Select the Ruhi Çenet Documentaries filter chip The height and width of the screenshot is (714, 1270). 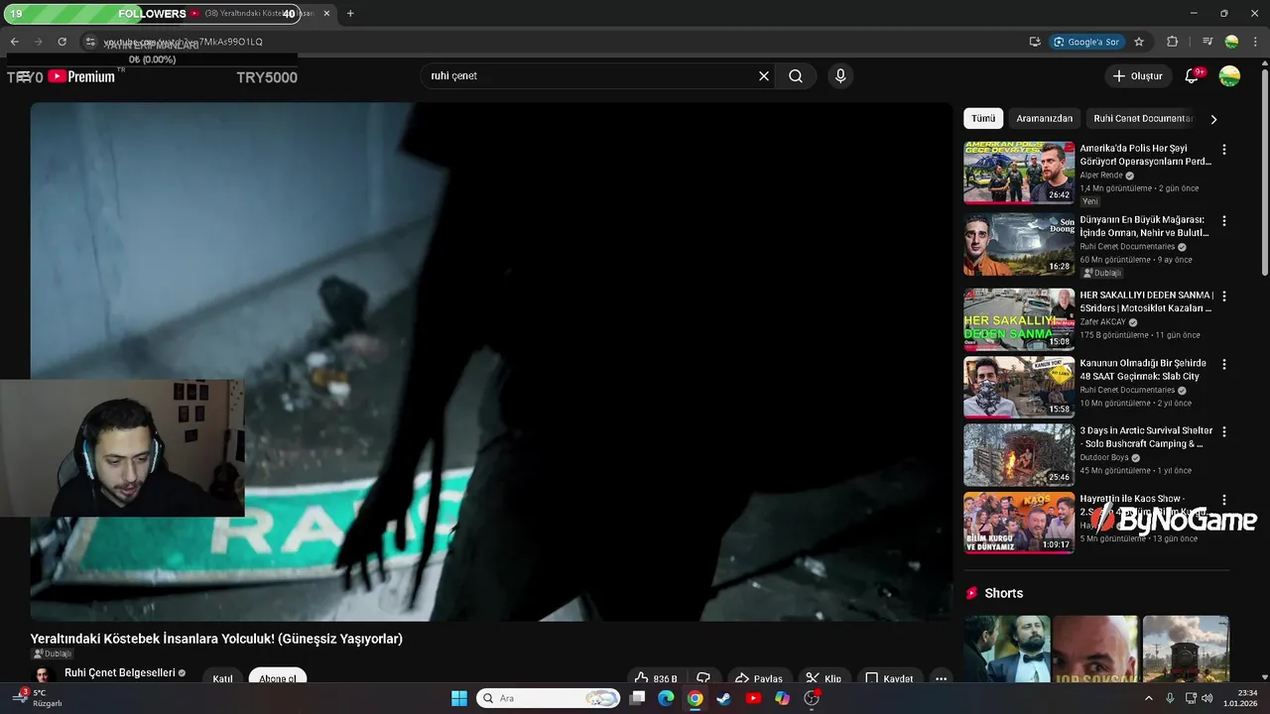pyautogui.click(x=1141, y=118)
